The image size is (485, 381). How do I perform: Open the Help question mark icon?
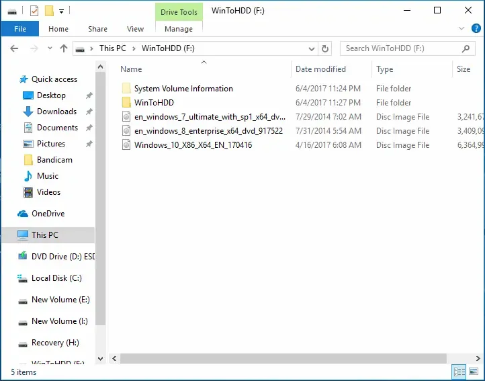[476, 28]
